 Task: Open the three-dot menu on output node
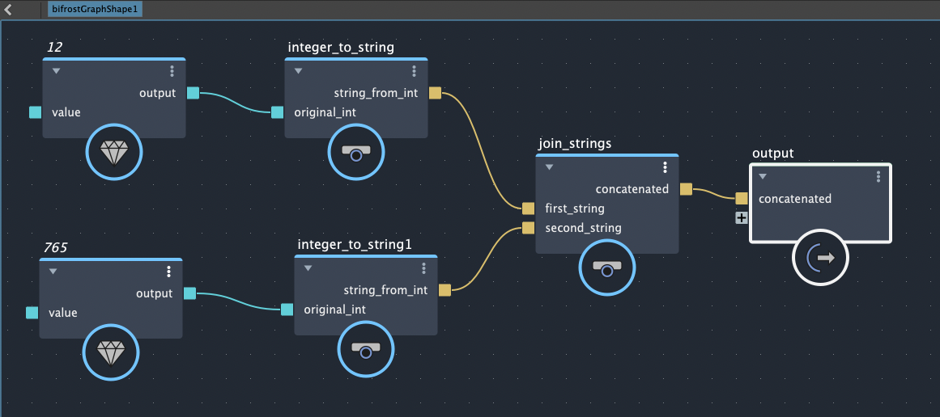click(x=878, y=176)
